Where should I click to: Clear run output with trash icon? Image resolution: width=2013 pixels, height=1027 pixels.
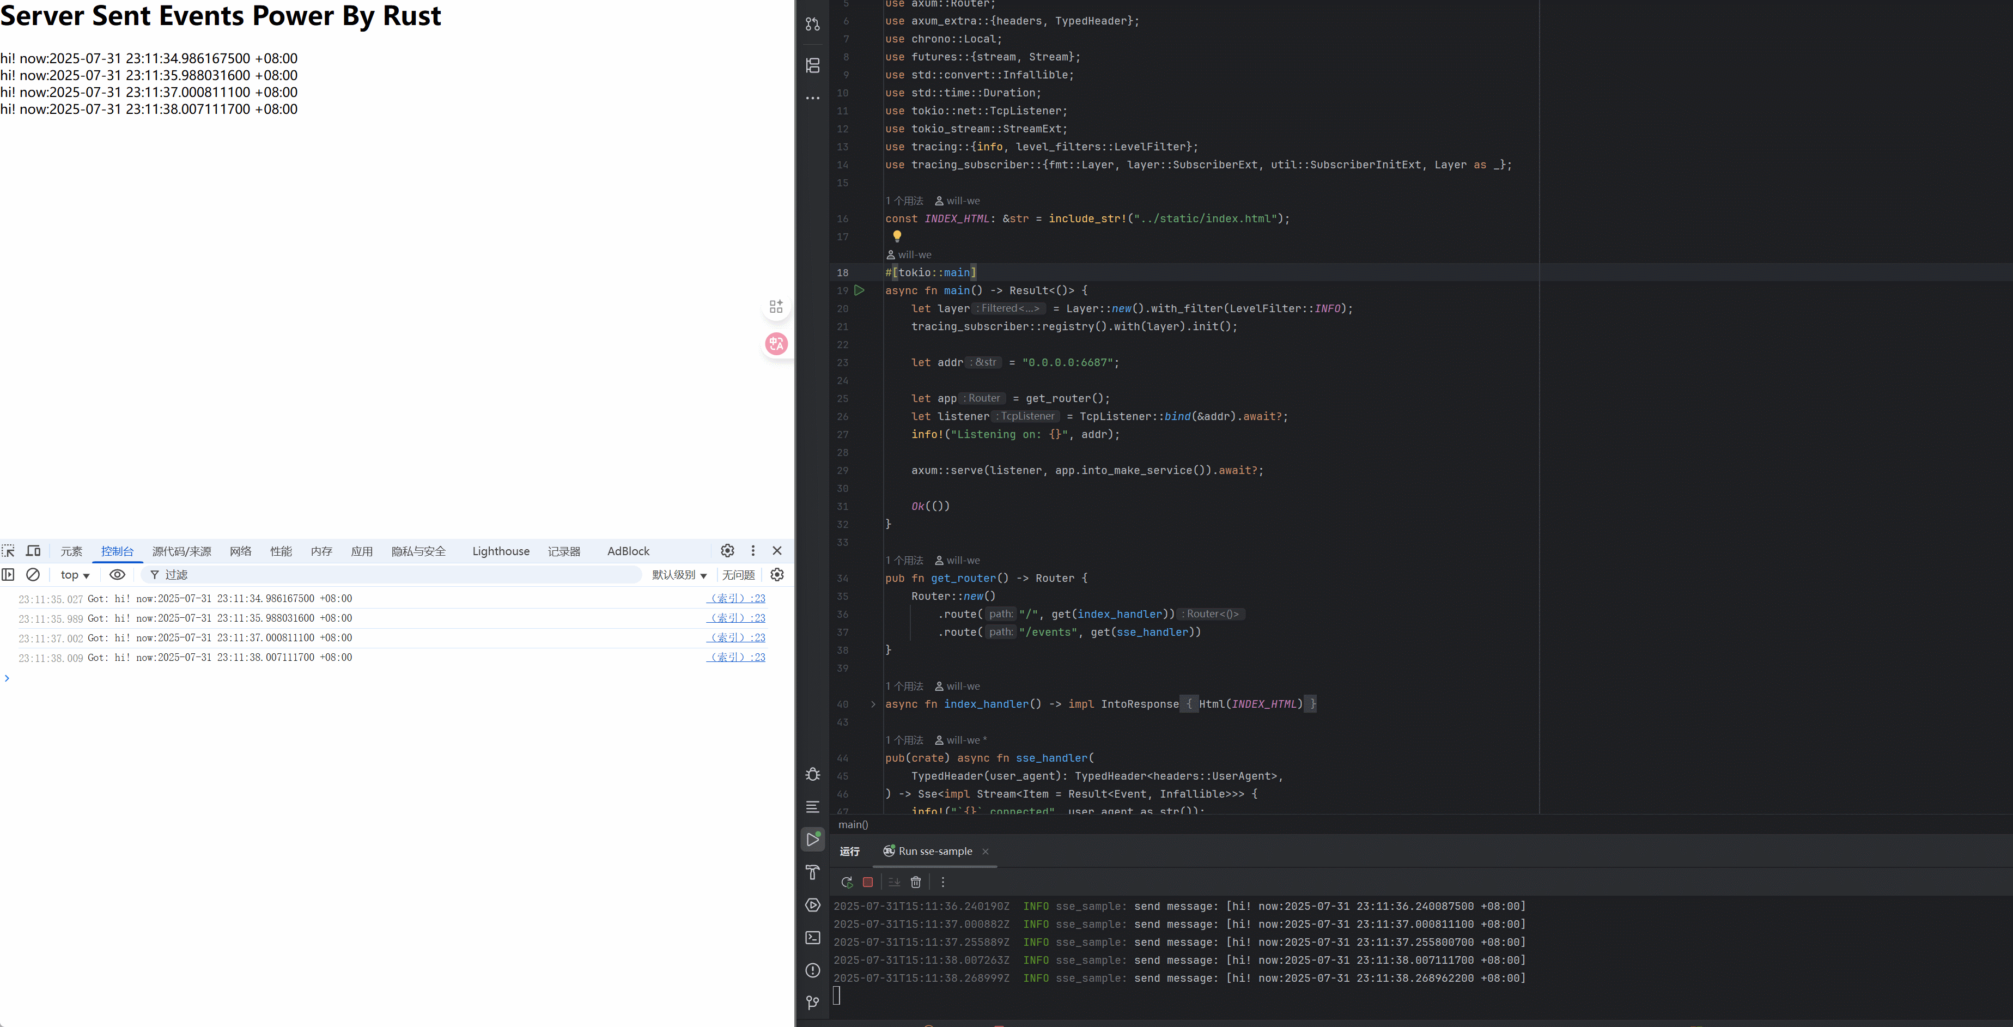pos(916,882)
